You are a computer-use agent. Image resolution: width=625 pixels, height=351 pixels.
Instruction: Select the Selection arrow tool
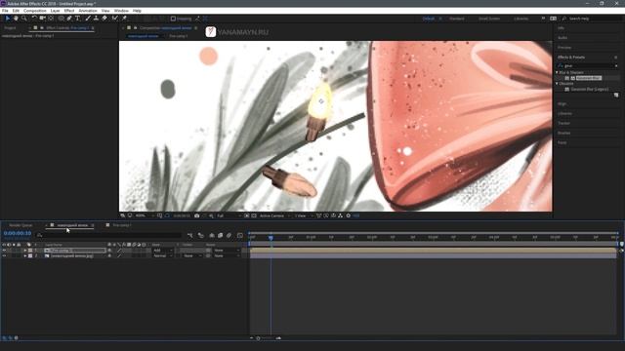click(8, 19)
